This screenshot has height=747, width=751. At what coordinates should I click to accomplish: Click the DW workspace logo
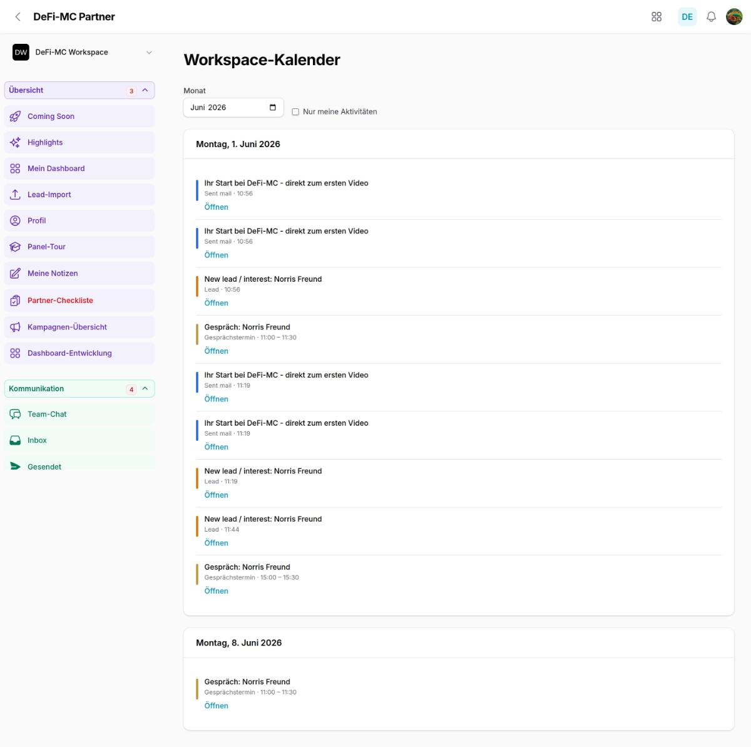pos(21,53)
